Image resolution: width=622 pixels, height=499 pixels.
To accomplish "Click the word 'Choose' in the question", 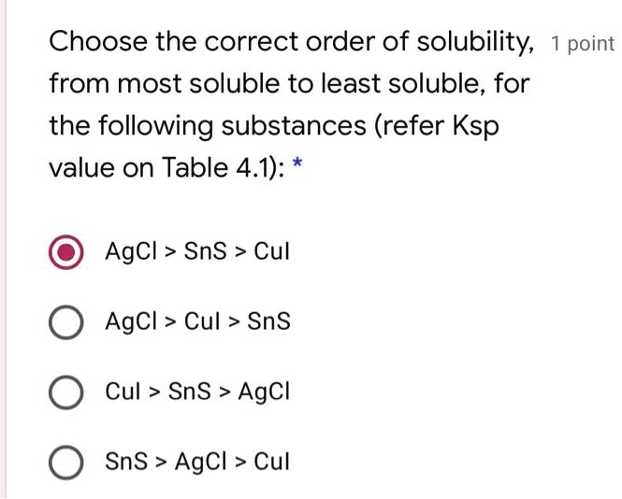I will point(98,42).
